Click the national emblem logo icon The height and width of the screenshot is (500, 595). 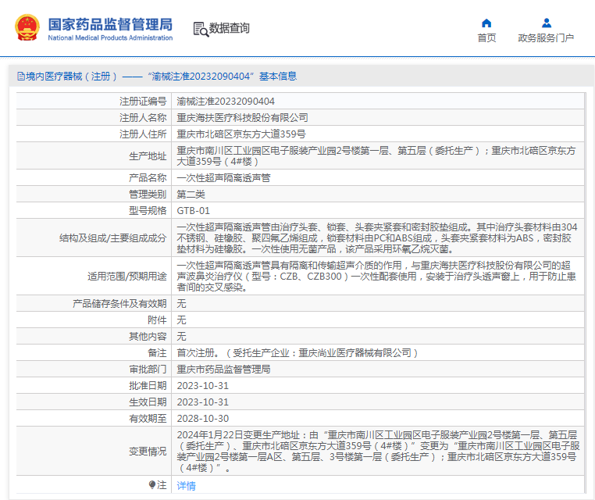coord(27,27)
